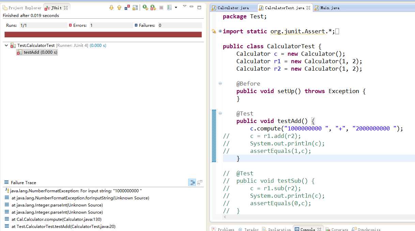Open Coverage tab
This screenshot has height=231, width=415.
[x=337, y=230]
